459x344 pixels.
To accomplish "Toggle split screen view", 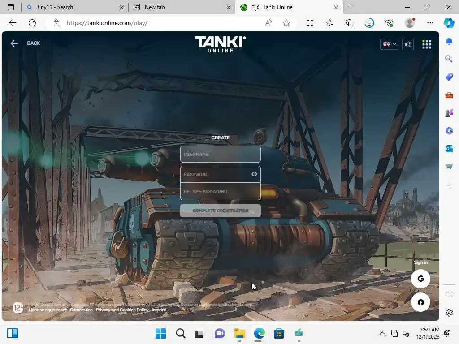I will (310, 23).
